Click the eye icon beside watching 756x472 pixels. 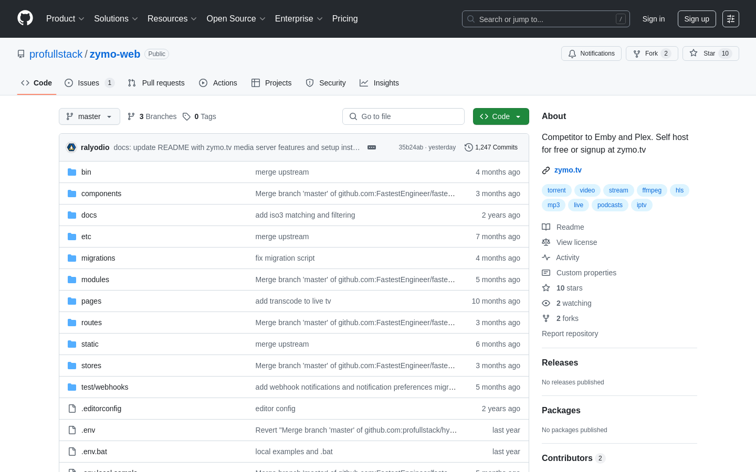point(546,303)
